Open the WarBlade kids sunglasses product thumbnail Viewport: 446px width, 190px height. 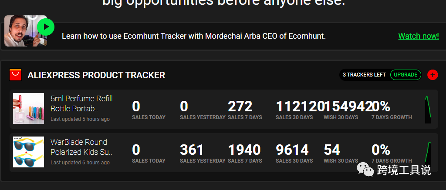point(28,152)
